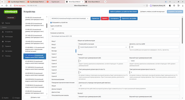Viewport: 185px width, 100px height.
Task: Open 'Поведение при включении питания' section
Action: click(x=63, y=83)
